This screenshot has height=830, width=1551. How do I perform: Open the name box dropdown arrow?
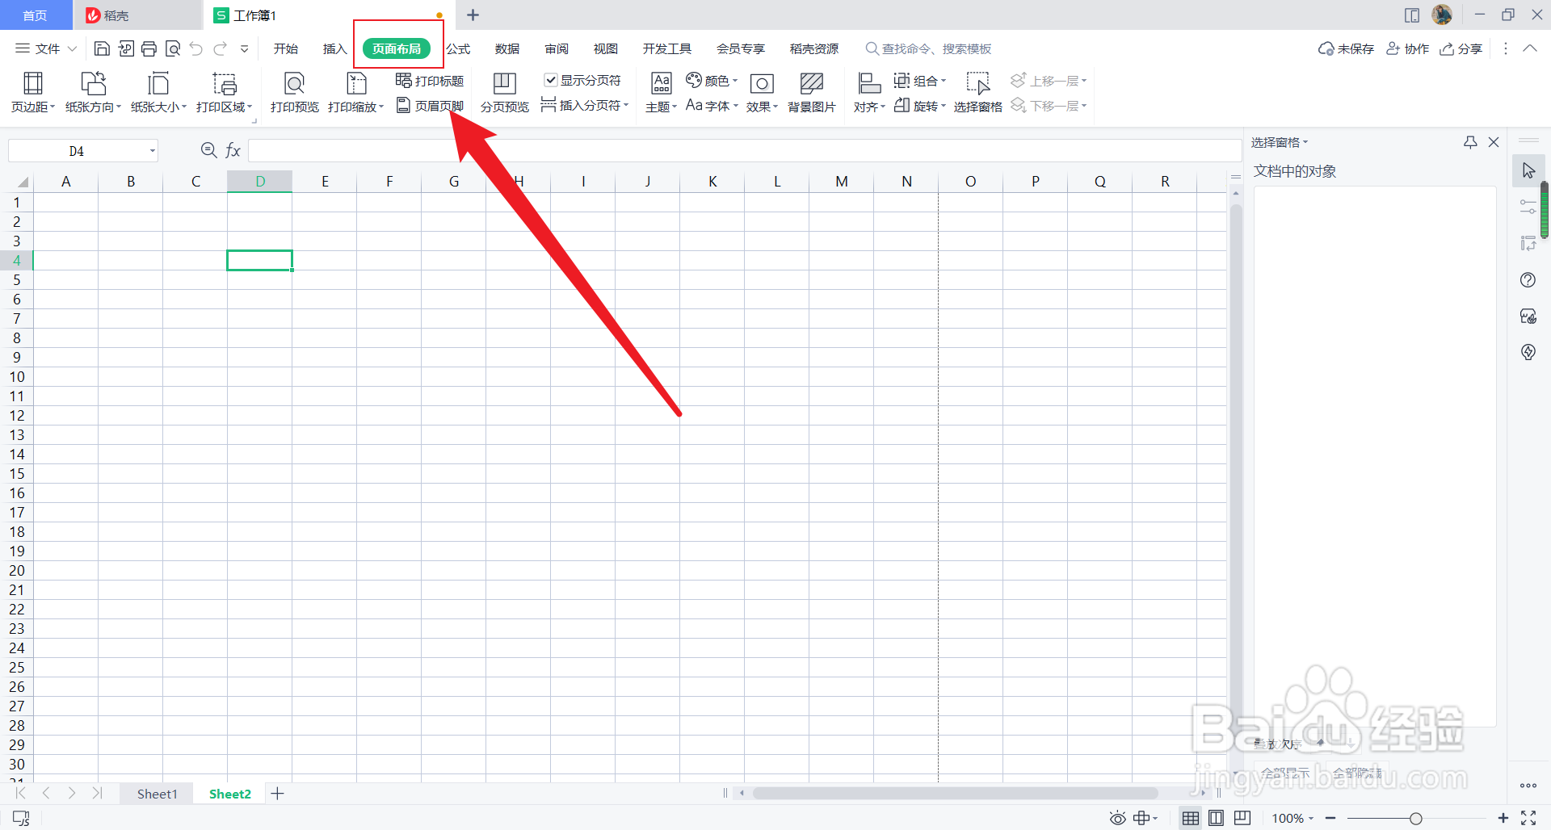(152, 151)
